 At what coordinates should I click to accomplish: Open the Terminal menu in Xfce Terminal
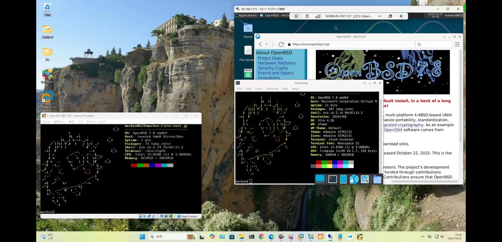point(272,89)
